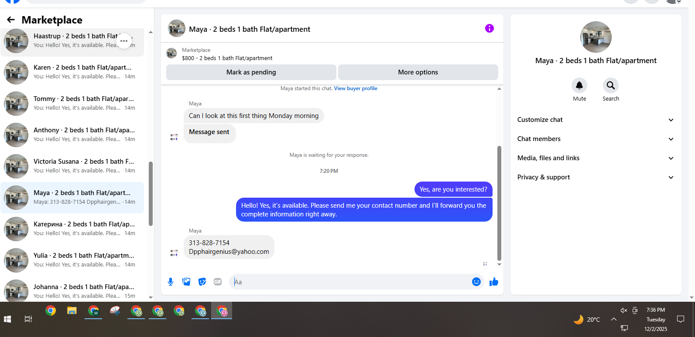Open the sticker picker icon
The width and height of the screenshot is (695, 337).
tap(202, 282)
